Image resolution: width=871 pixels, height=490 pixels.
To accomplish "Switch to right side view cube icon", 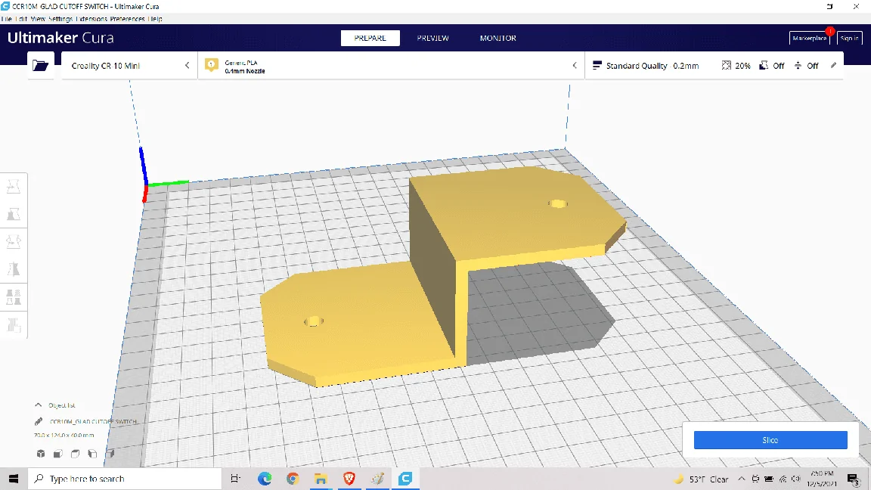I will tap(110, 454).
